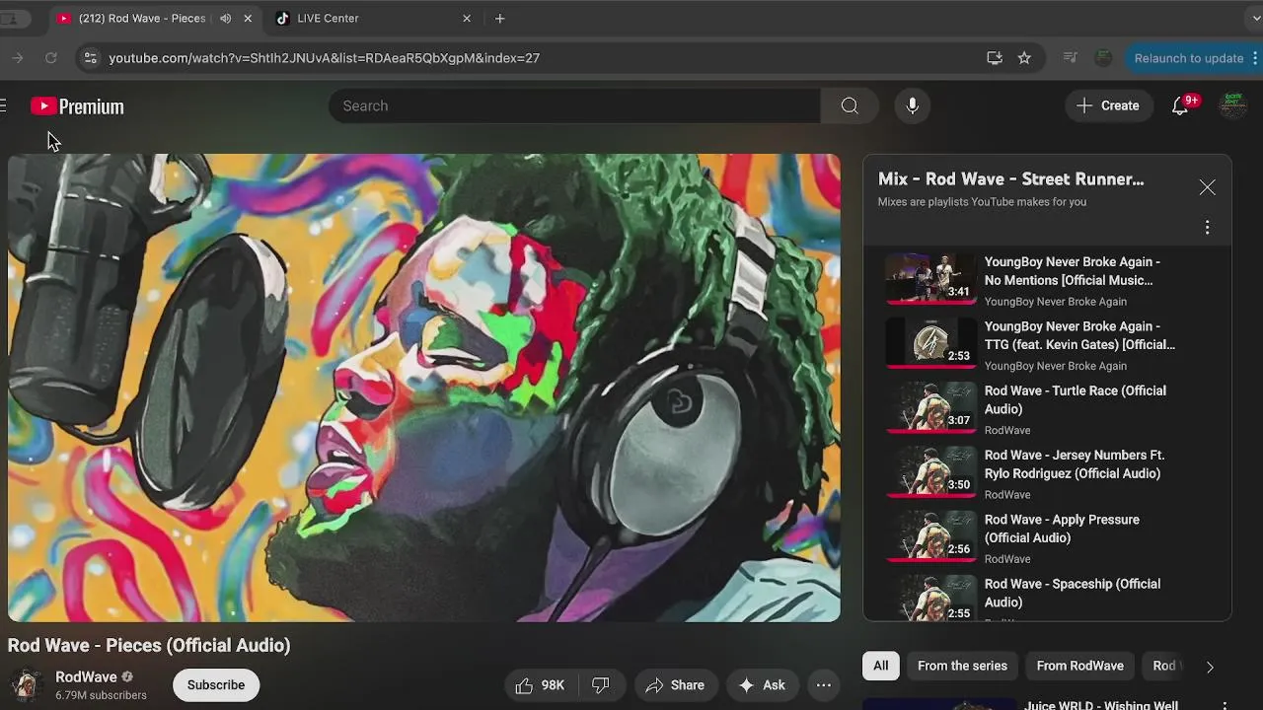1263x710 pixels.
Task: Close the LIVE Center tab
Action: coord(467,19)
